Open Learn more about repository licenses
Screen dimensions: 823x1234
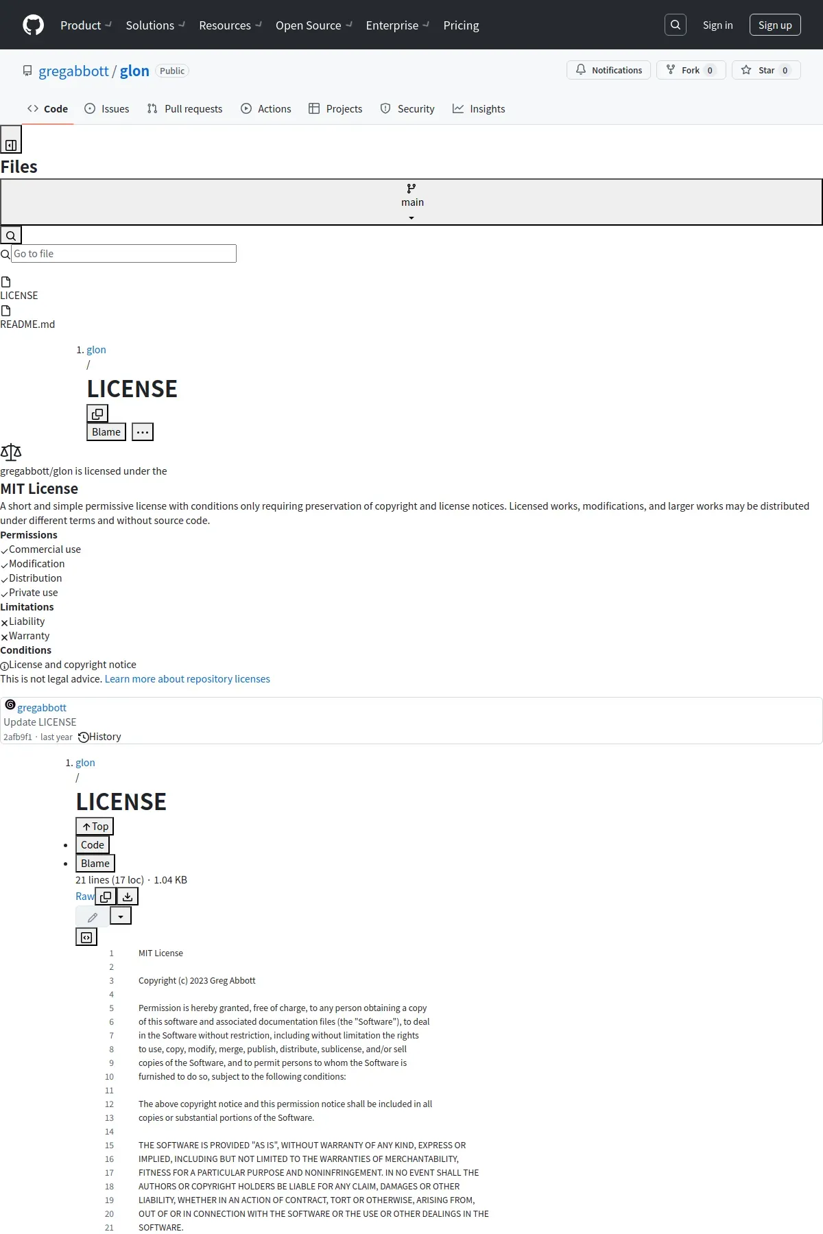(187, 679)
